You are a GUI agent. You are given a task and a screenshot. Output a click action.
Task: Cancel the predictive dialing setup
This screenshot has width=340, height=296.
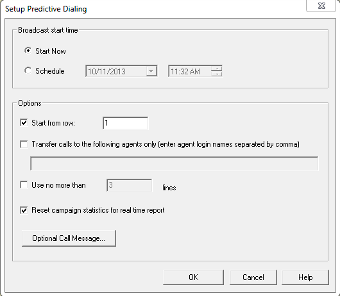pyautogui.click(x=253, y=277)
